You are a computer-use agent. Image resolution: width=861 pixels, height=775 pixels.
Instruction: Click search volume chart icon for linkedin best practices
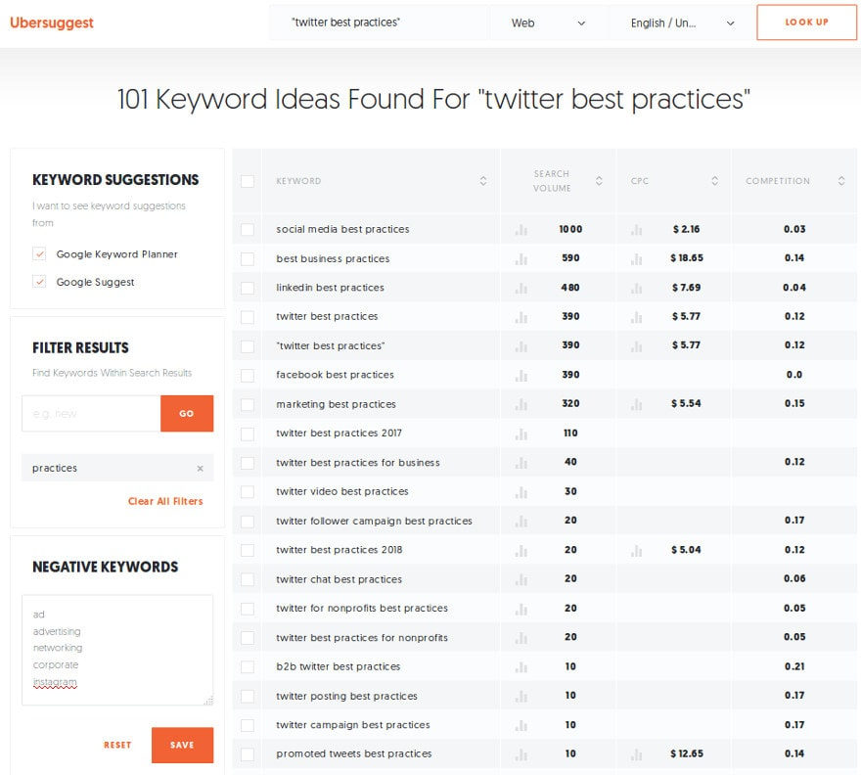pos(521,288)
